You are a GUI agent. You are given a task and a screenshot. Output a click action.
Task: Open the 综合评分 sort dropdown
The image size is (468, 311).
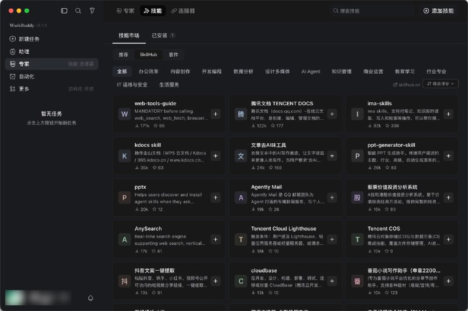pyautogui.click(x=441, y=84)
